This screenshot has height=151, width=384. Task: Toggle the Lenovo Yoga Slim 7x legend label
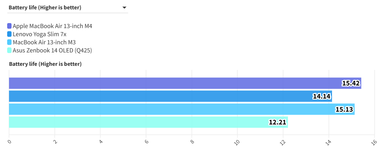[40, 34]
